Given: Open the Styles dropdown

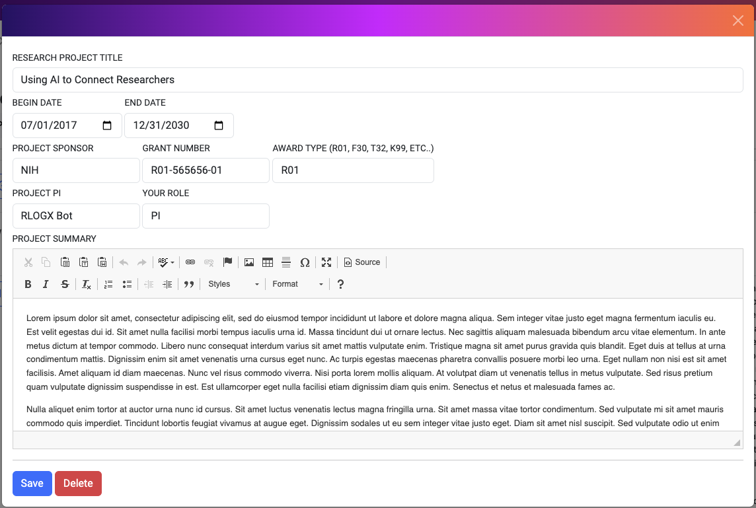Looking at the screenshot, I should coord(233,284).
